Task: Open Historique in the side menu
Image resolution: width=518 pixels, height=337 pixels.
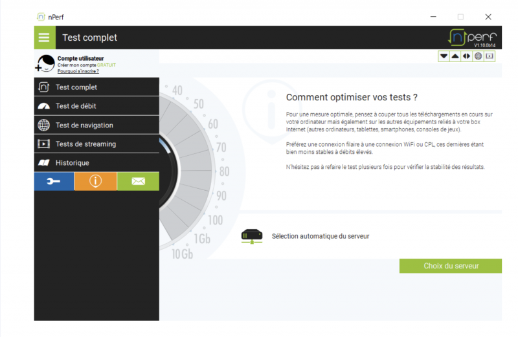Action: point(96,163)
